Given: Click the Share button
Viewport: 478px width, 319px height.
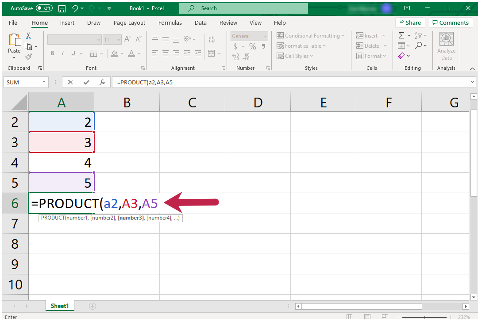Looking at the screenshot, I should 410,23.
